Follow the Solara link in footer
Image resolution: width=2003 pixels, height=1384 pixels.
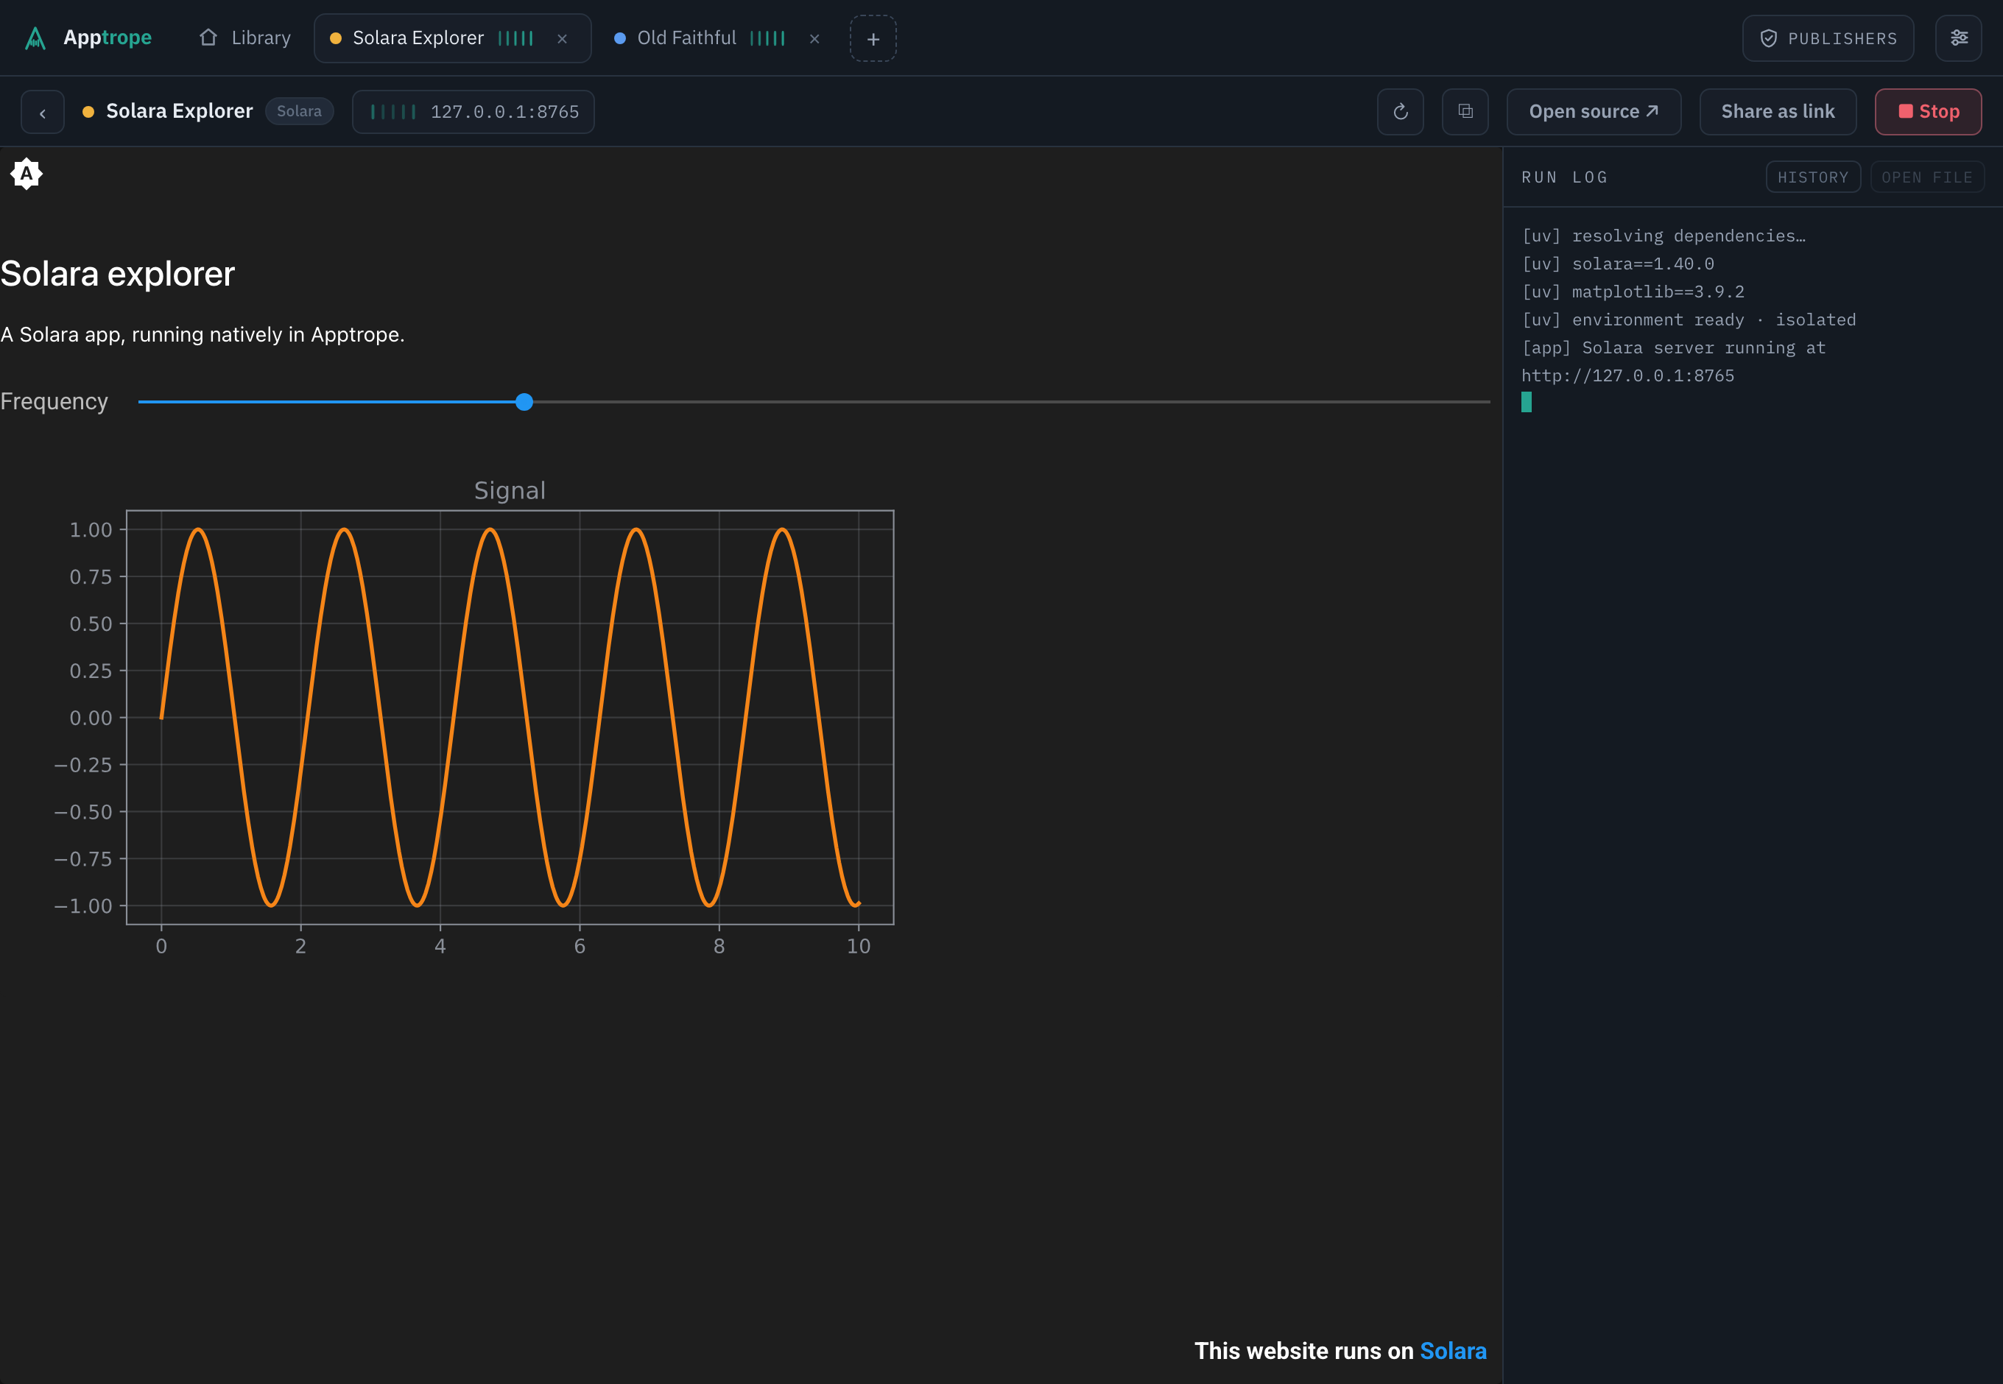coord(1453,1351)
